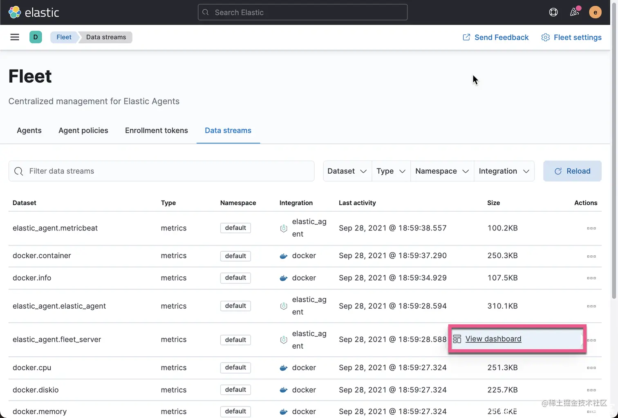Click the Data streams breadcrumb
Viewport: 618px width, 418px height.
coord(106,37)
